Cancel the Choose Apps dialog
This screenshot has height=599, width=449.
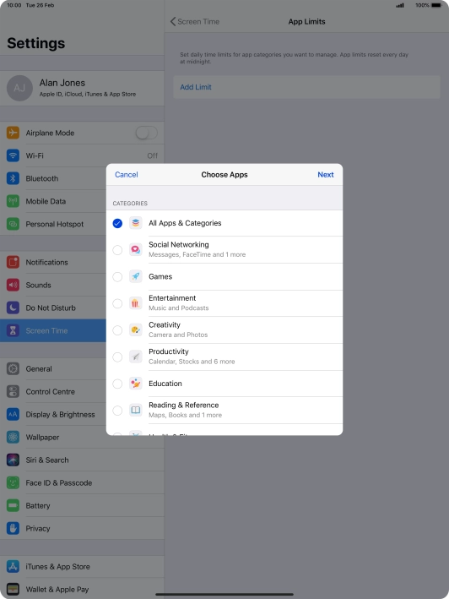pos(127,175)
